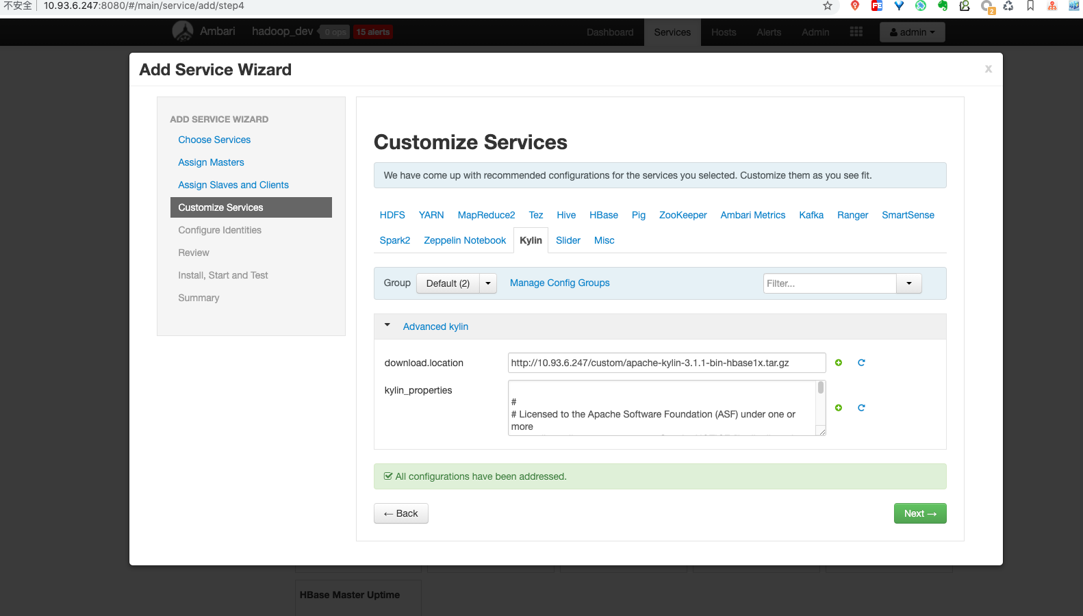Open the Manage Config Groups link
The height and width of the screenshot is (616, 1083).
click(559, 283)
